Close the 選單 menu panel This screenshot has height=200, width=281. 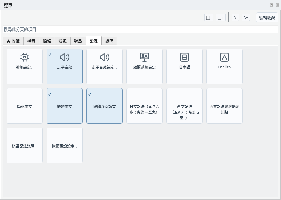[x=278, y=5]
